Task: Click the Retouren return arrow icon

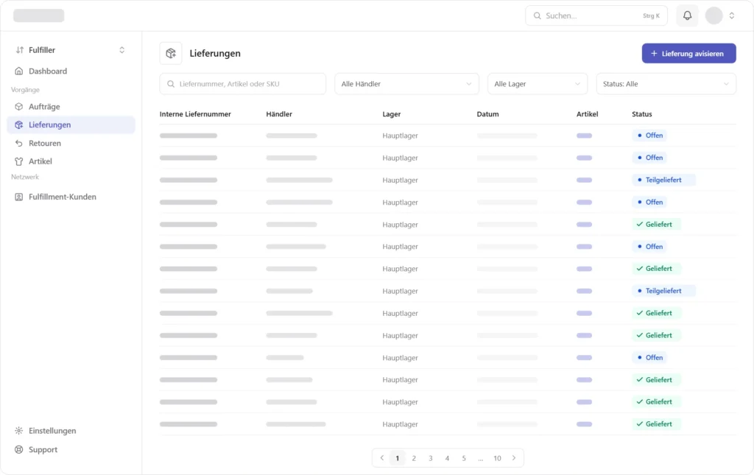Action: [x=18, y=144]
